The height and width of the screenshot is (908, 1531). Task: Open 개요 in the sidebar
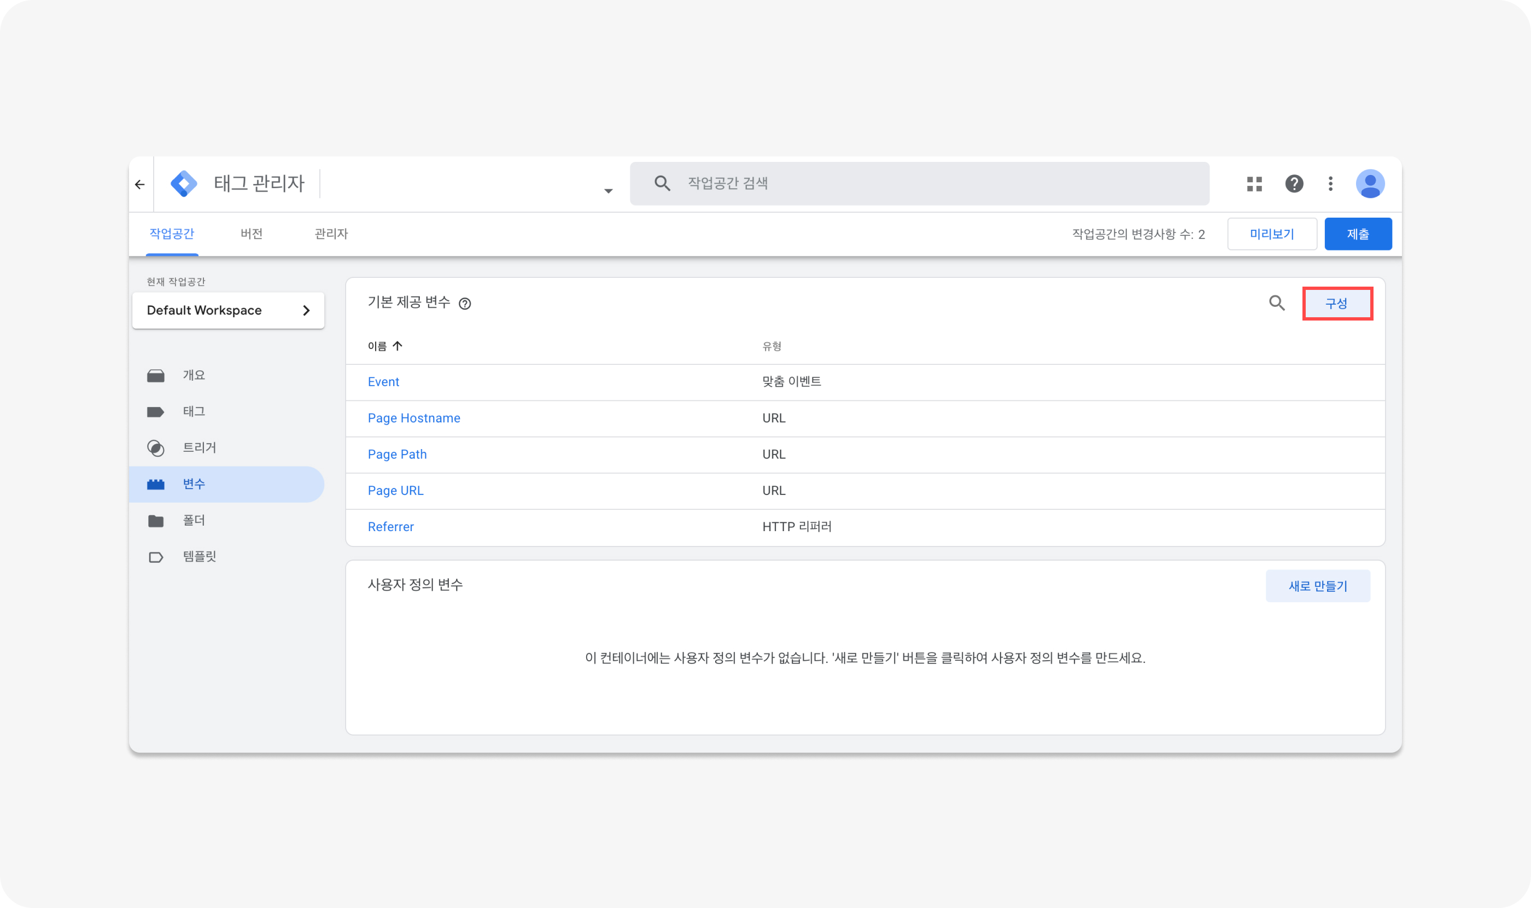coord(226,375)
